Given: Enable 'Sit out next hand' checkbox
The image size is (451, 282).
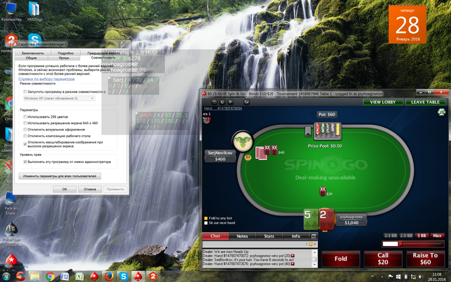Looking at the screenshot, I should (206, 223).
